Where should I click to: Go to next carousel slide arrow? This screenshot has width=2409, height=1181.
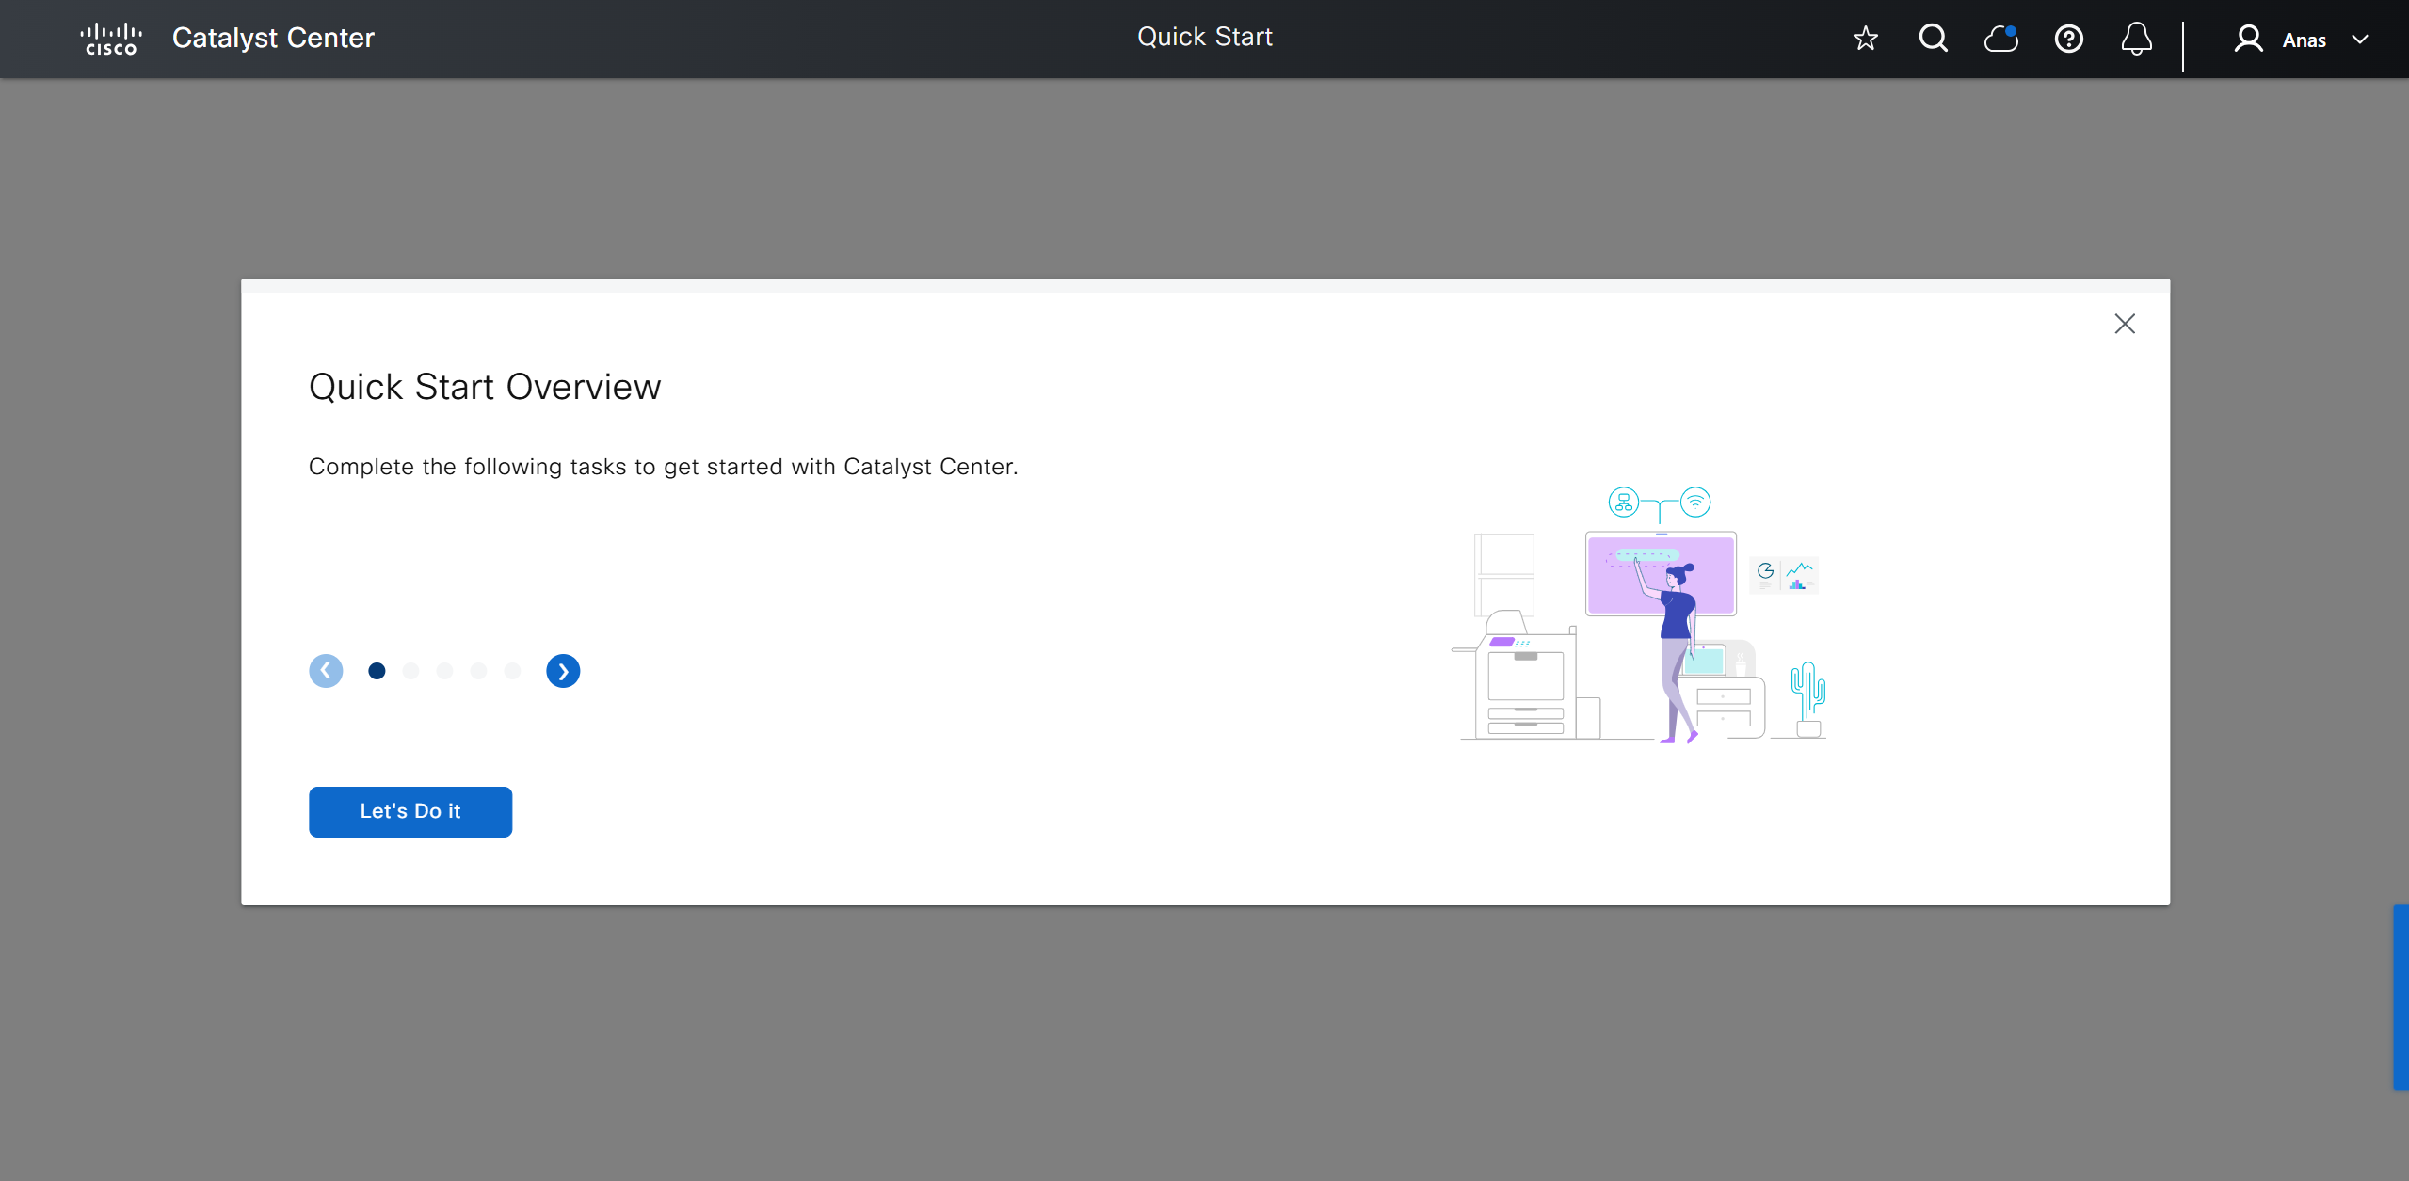click(563, 671)
